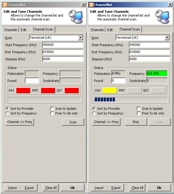Enable Scan & Update checkbox in left window
The width and height of the screenshot is (174, 194).
tap(52, 109)
